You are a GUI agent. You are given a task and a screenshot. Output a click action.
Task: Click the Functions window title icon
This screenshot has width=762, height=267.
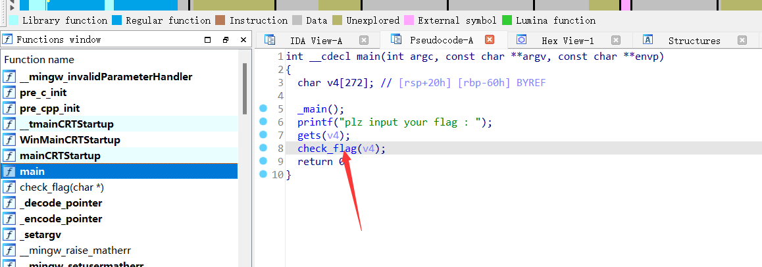(8, 39)
